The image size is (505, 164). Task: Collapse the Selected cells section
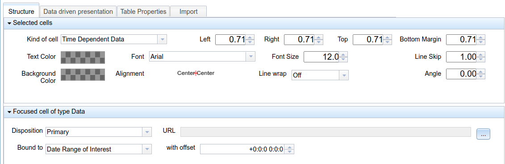9,23
